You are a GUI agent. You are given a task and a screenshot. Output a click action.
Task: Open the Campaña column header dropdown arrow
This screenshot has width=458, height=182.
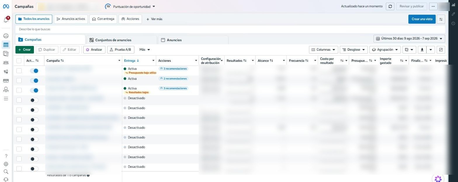119,61
